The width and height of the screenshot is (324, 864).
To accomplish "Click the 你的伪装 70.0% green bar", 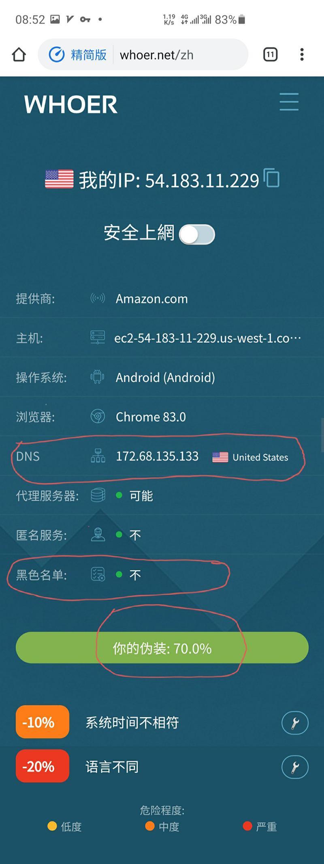I will click(162, 648).
